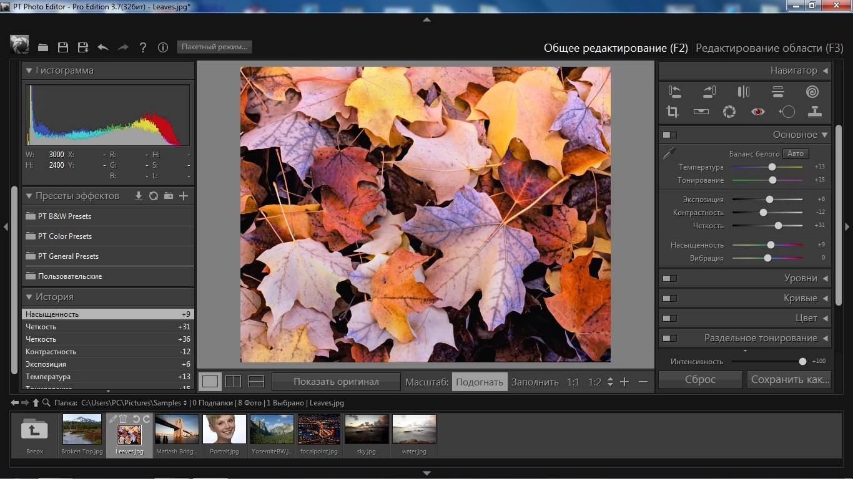Search the folder with the magnifier icon
Screen dimensions: 853x479
point(46,403)
